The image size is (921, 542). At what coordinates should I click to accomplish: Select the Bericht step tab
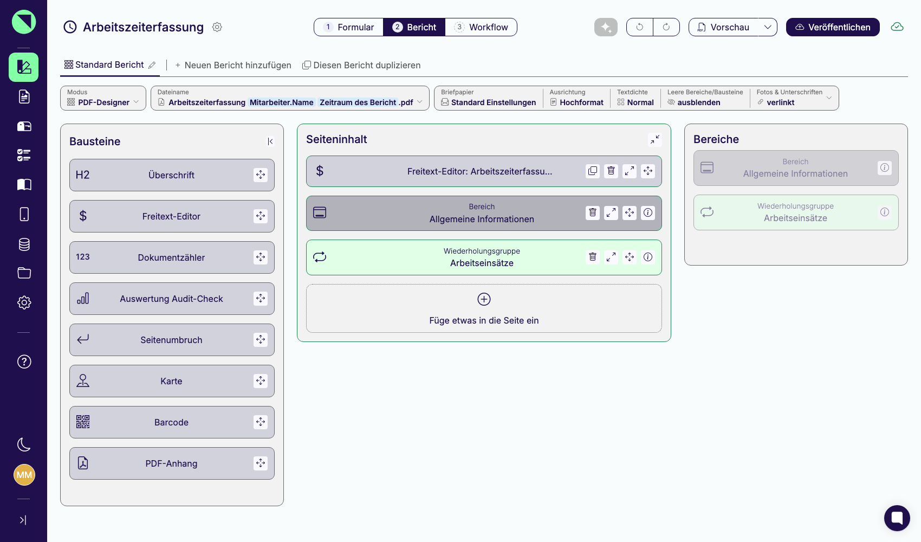(x=414, y=27)
